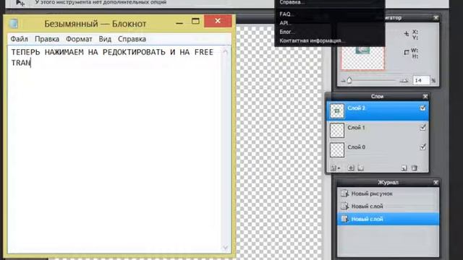Select history entry Новый рисунок
Viewport: 463px width, 260px height.
(x=388, y=194)
